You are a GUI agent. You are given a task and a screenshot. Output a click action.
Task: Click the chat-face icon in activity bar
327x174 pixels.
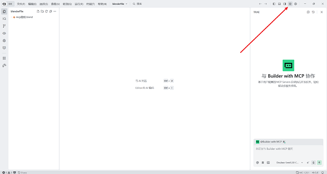pyautogui.click(x=4, y=48)
